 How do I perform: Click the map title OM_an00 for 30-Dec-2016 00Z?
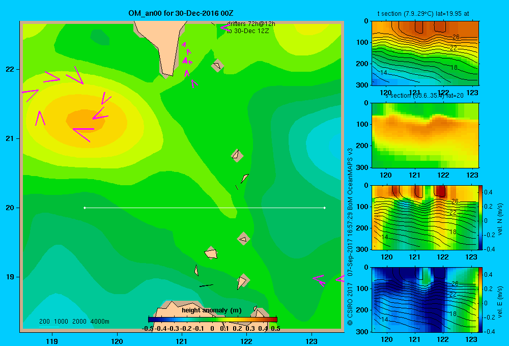(181, 13)
